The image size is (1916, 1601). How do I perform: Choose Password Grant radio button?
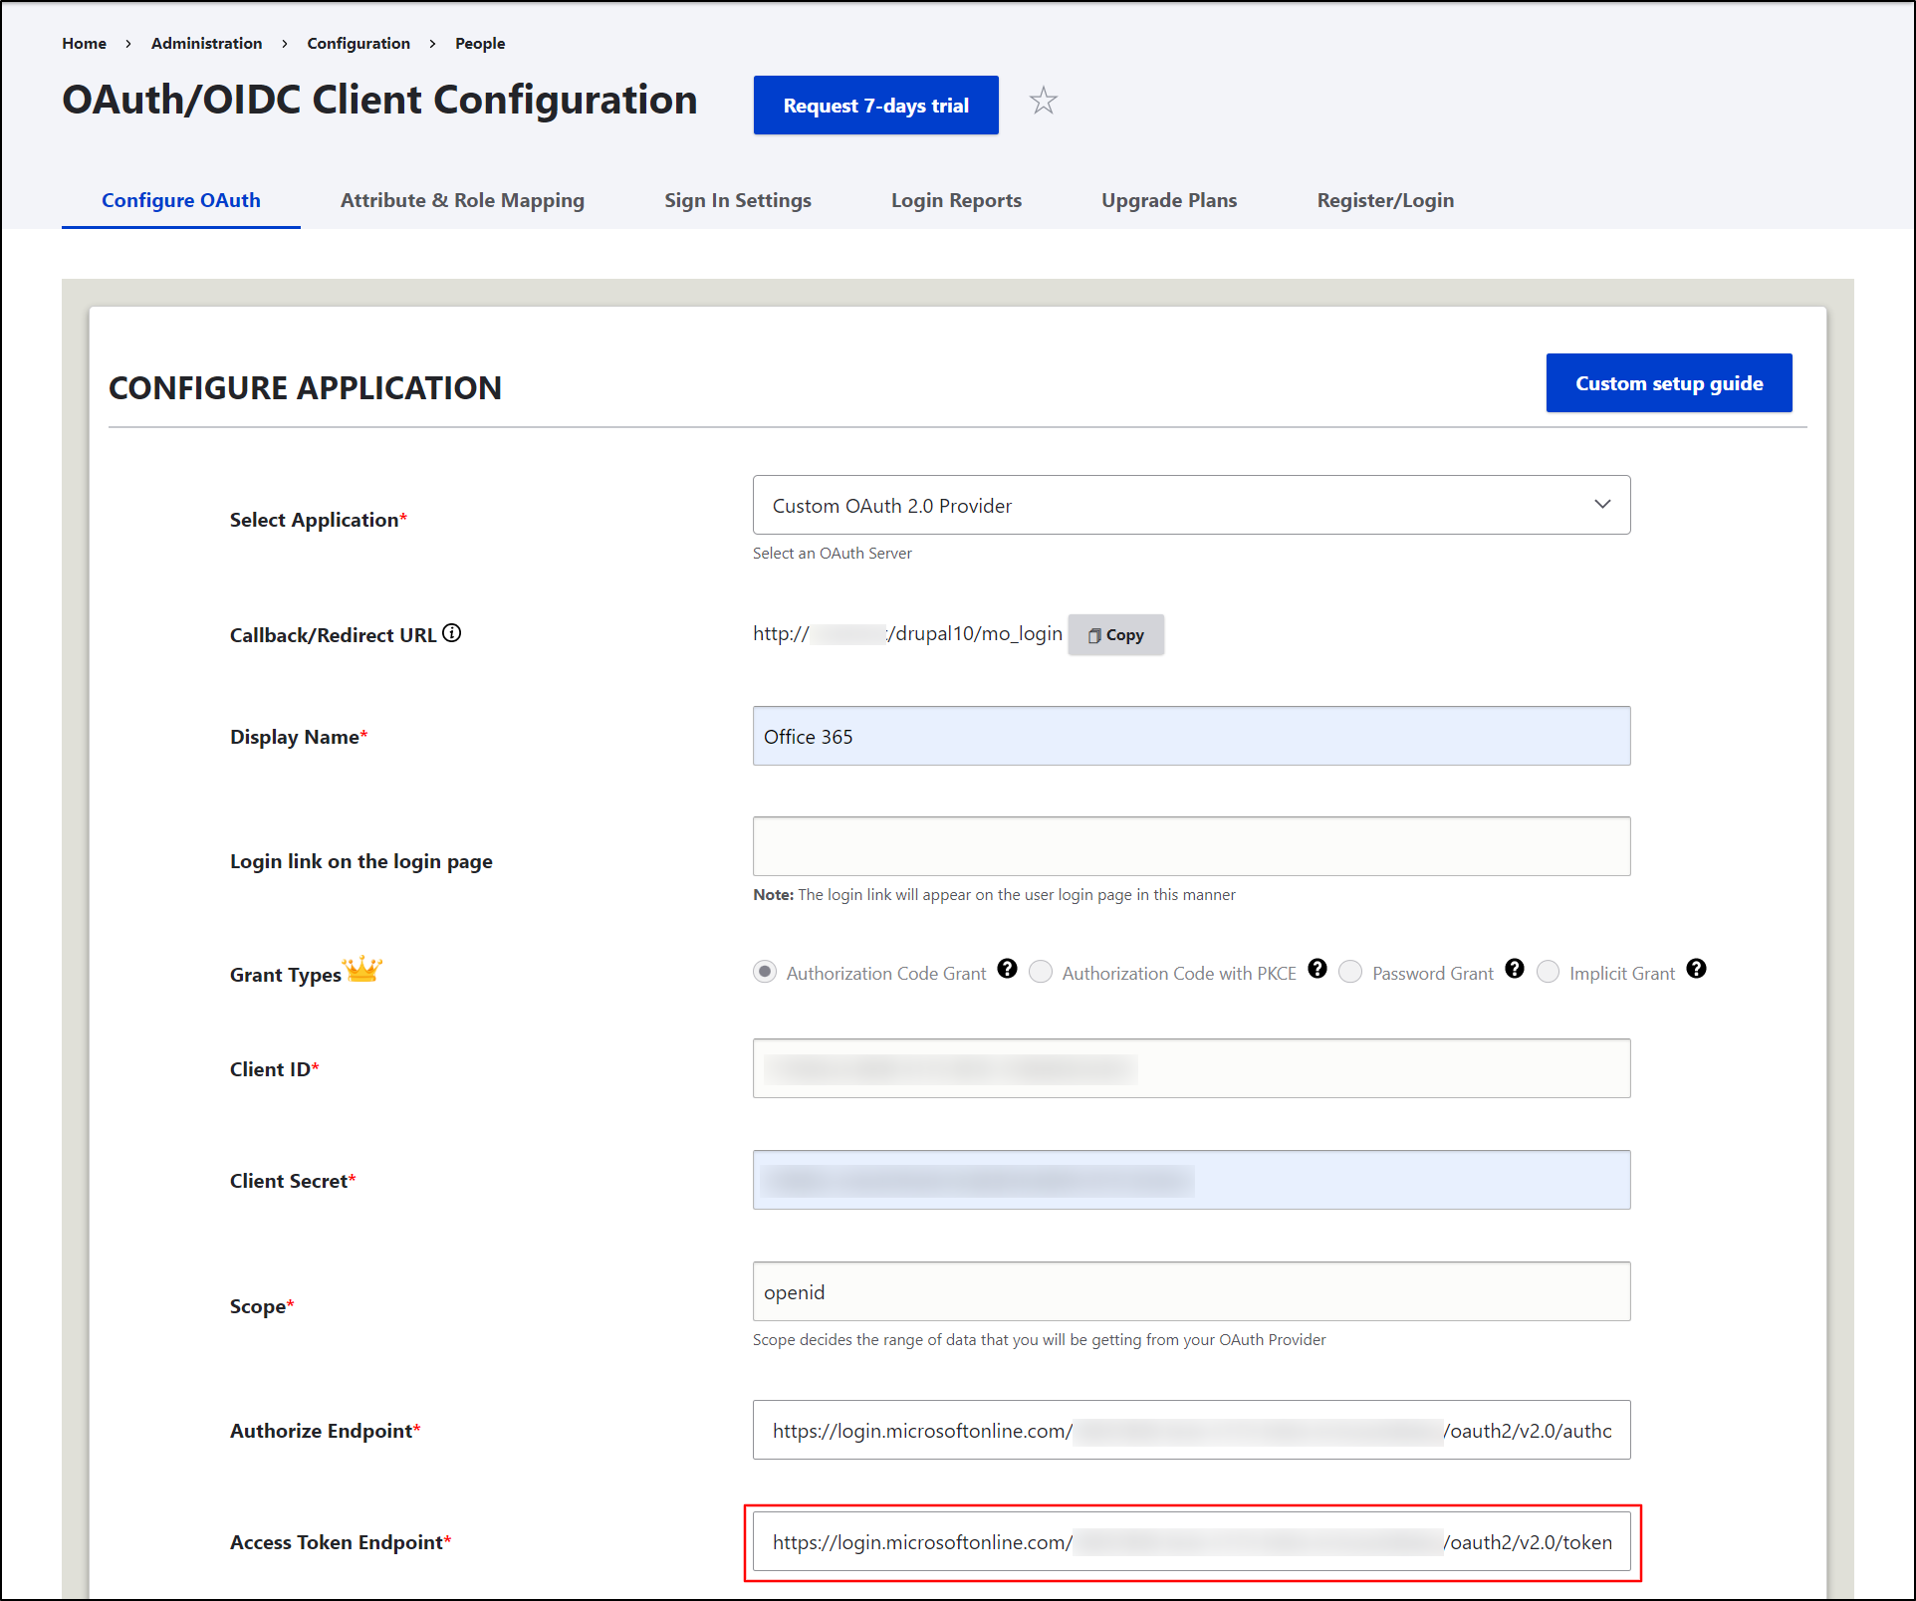coord(1350,972)
